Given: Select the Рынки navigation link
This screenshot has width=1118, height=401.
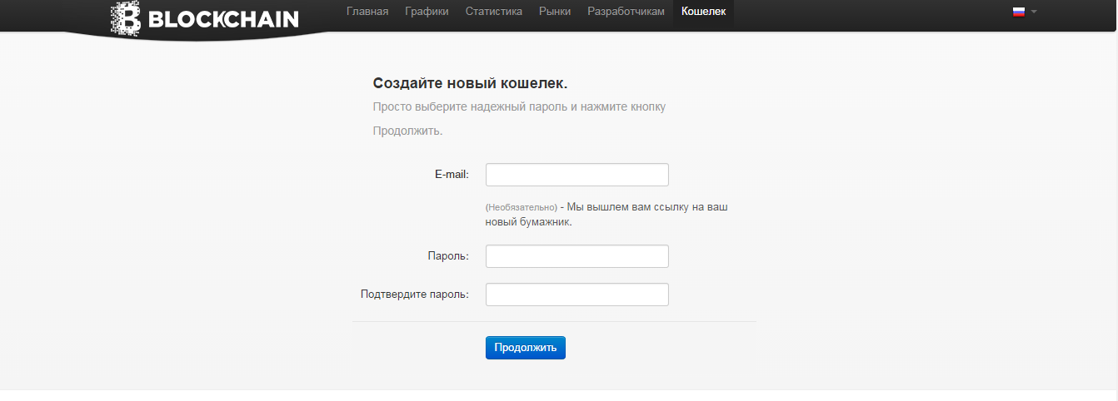Looking at the screenshot, I should coord(555,12).
